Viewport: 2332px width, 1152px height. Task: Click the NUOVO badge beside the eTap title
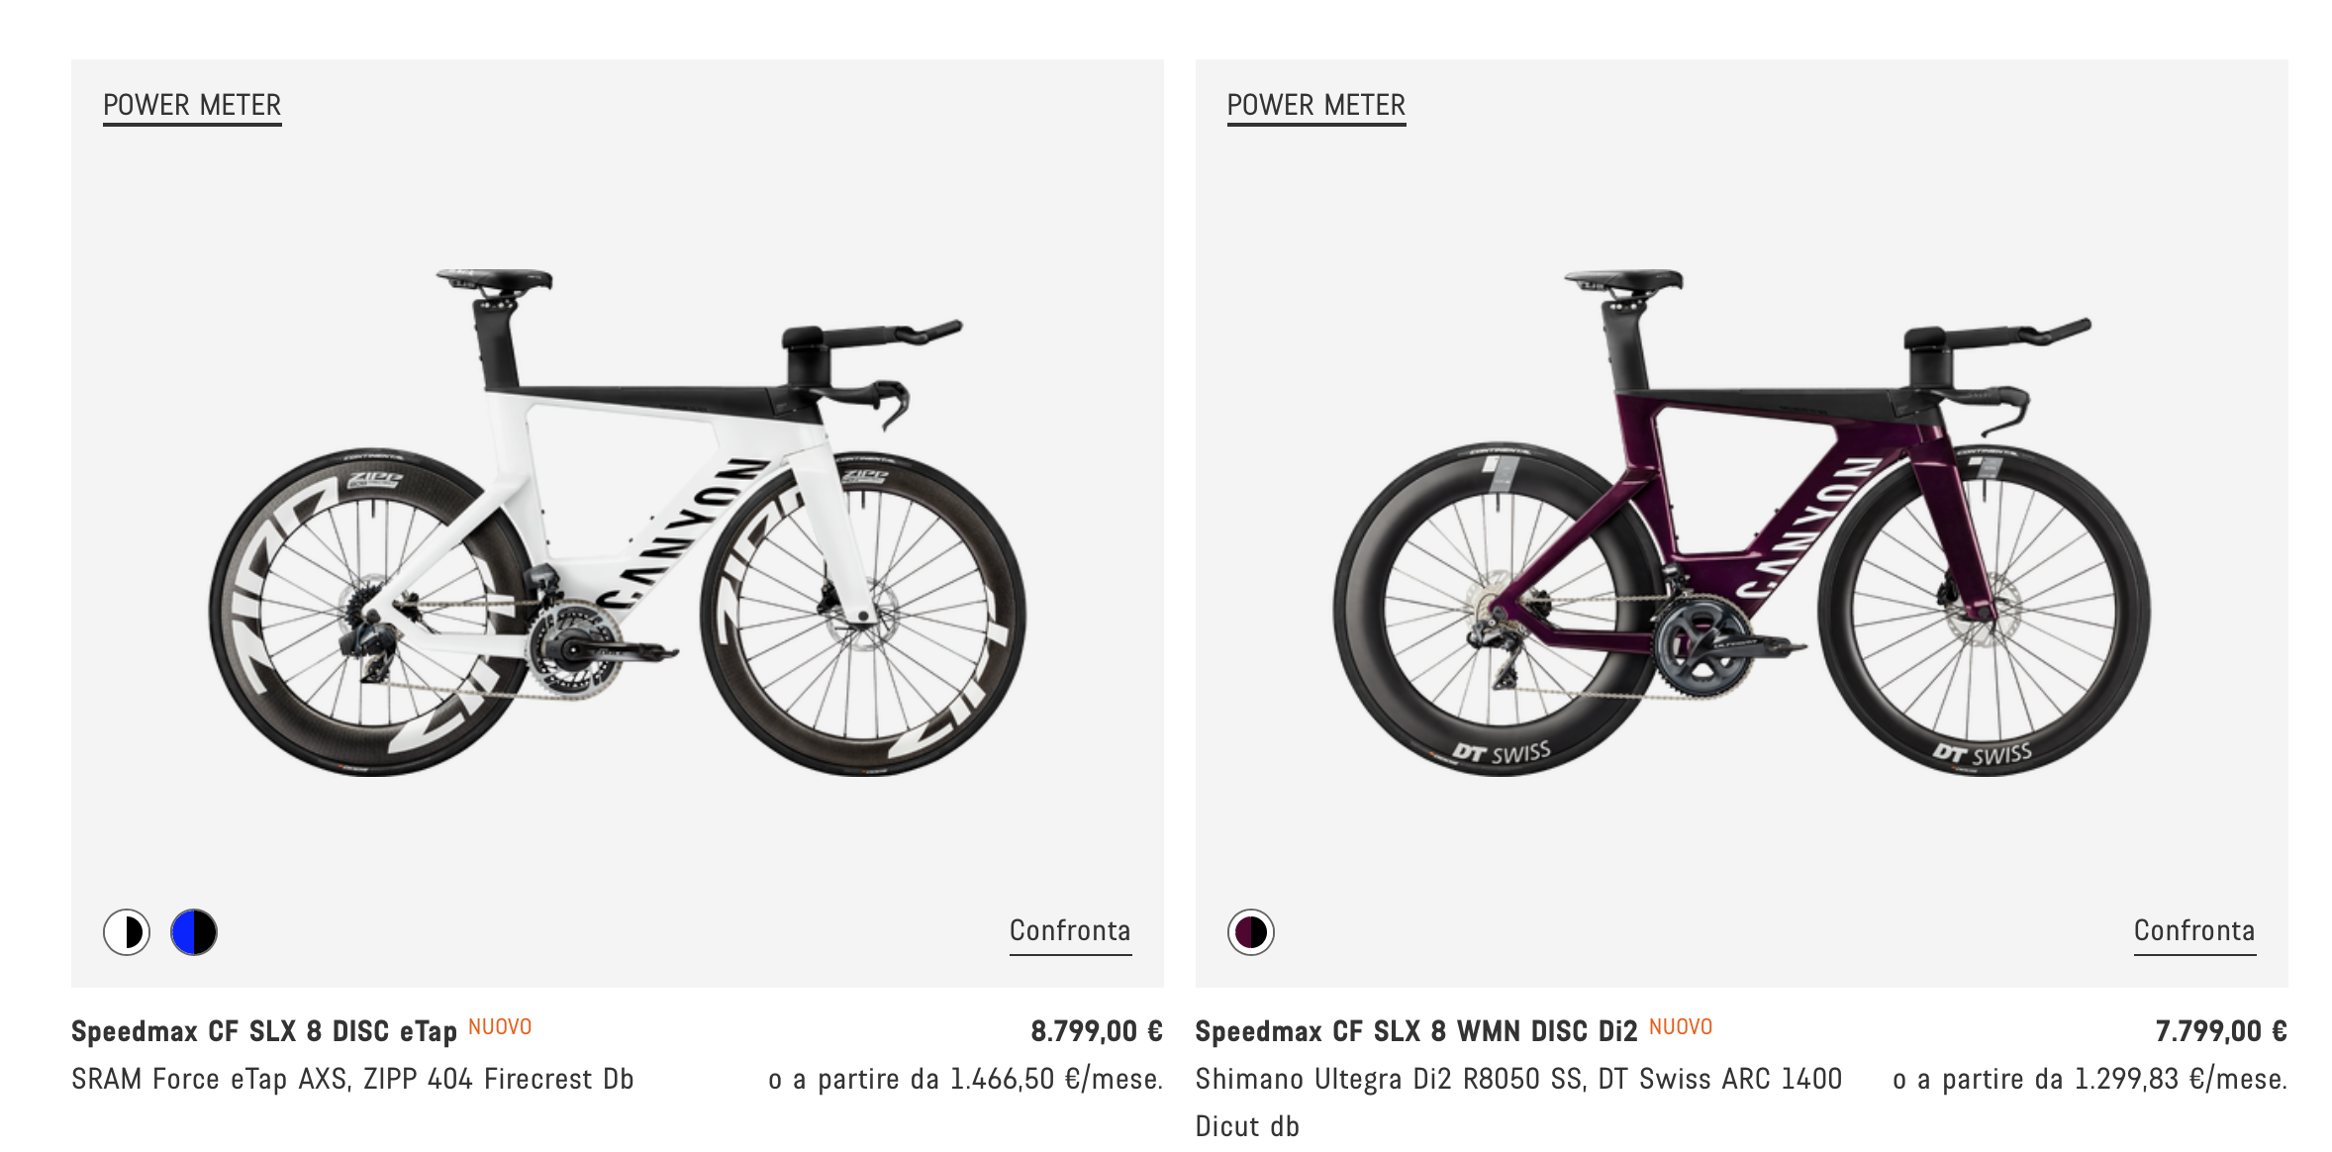point(500,1027)
